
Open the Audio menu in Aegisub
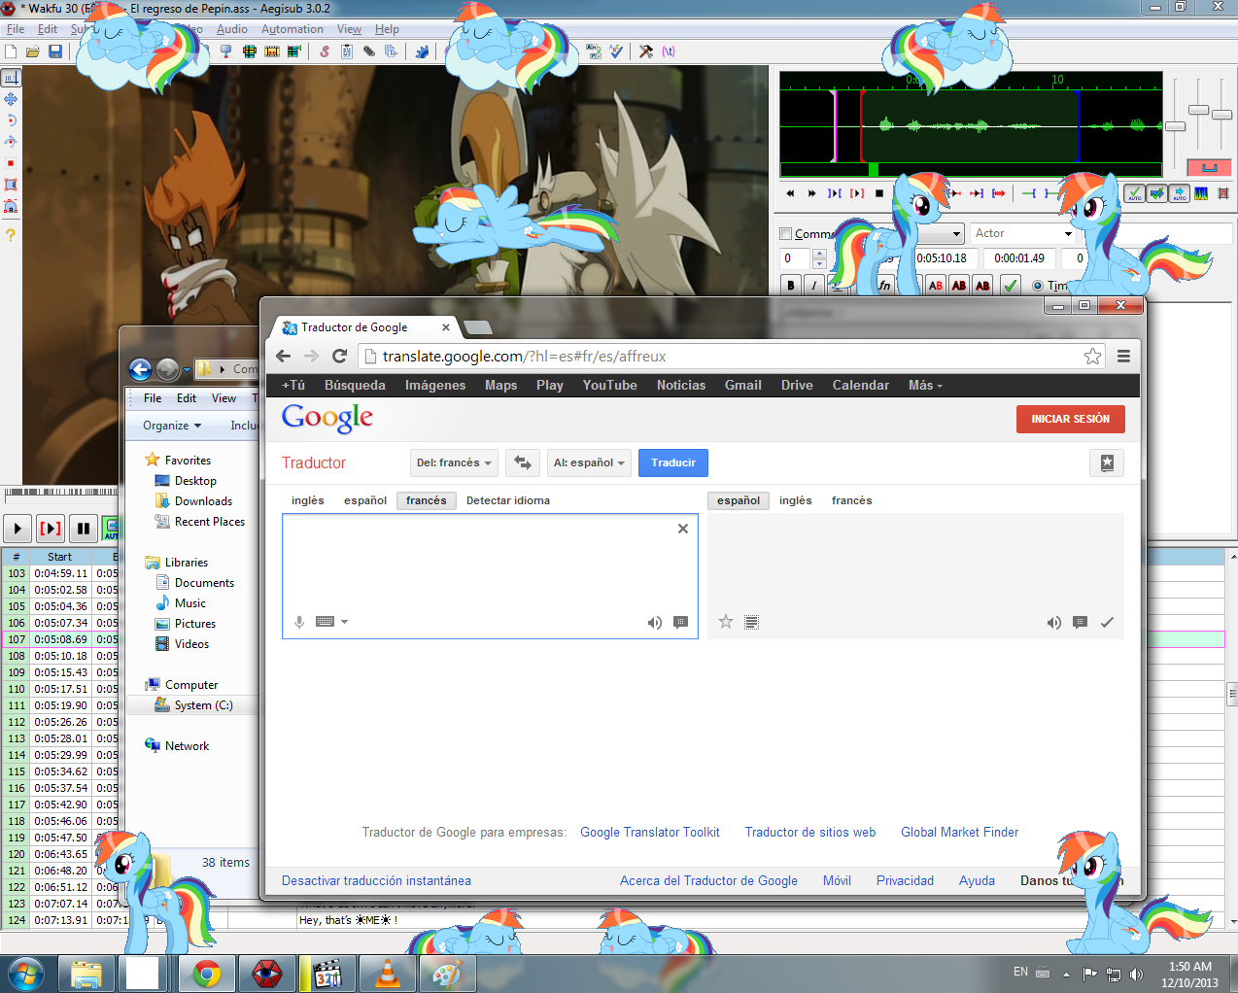232,29
